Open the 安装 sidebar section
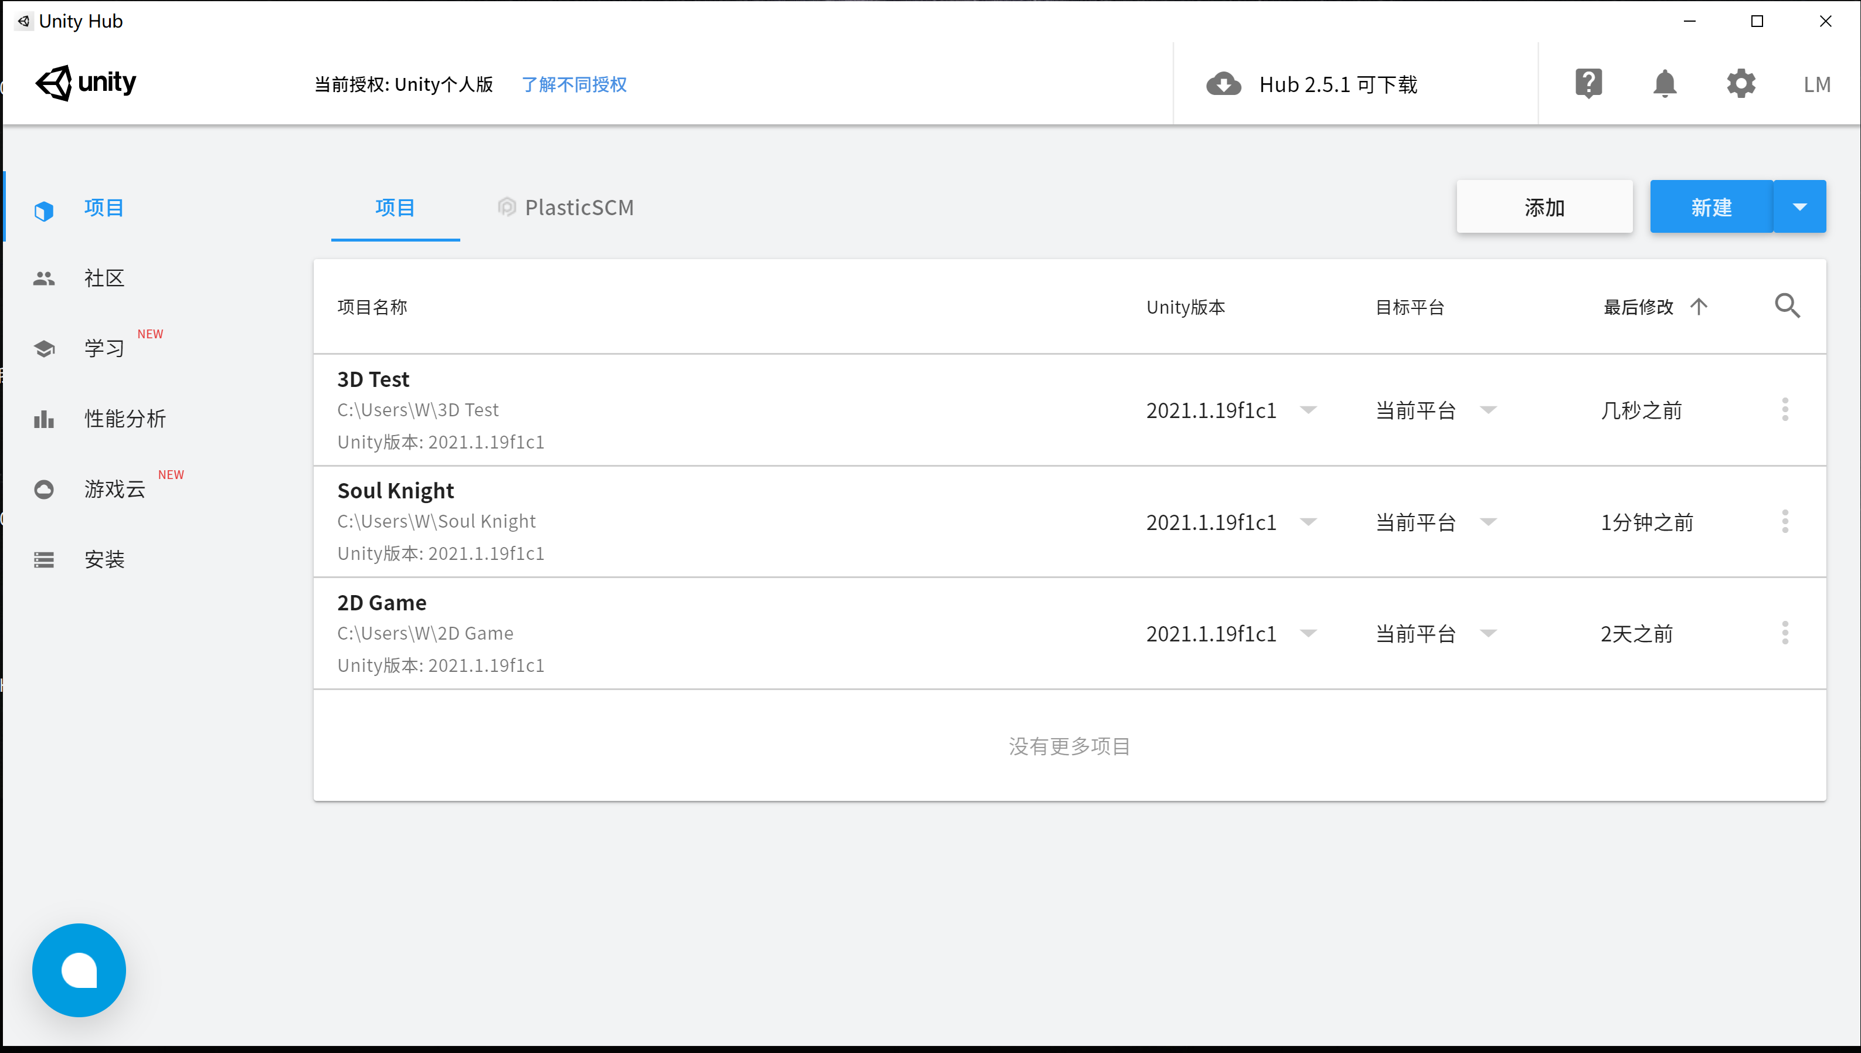 pos(104,559)
